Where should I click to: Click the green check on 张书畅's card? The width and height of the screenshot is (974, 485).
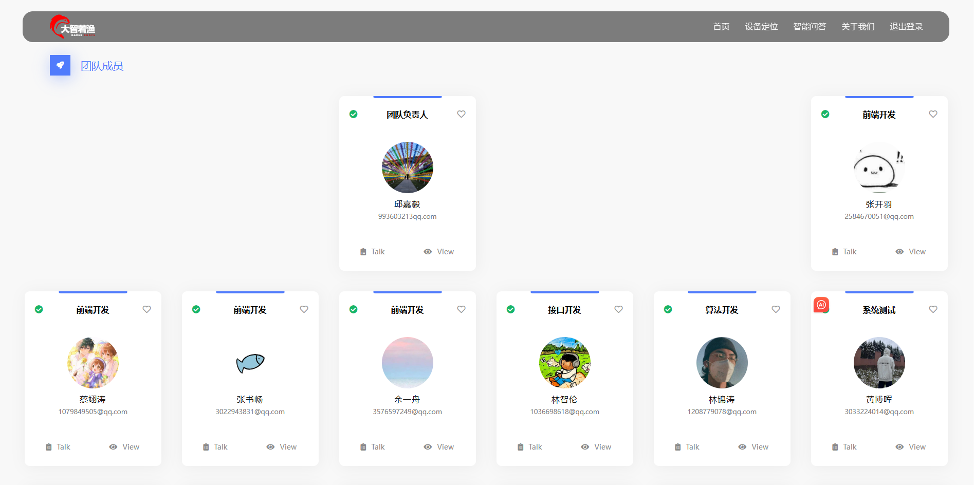point(196,309)
